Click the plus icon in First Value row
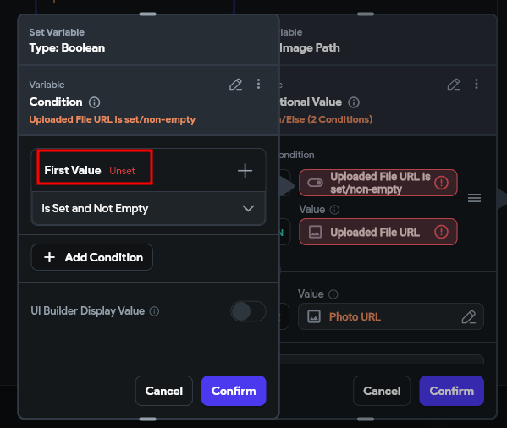The width and height of the screenshot is (507, 428). click(245, 171)
